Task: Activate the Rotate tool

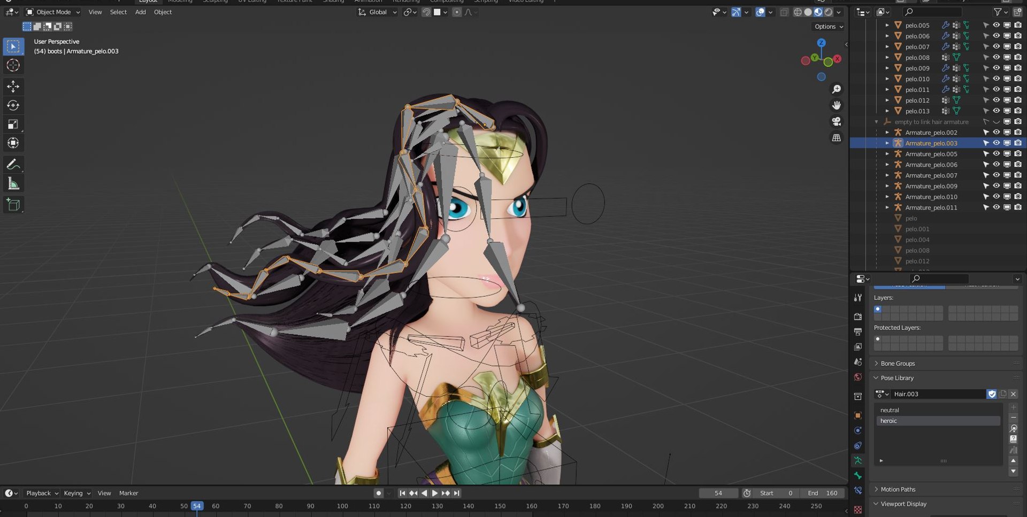Action: 13,105
